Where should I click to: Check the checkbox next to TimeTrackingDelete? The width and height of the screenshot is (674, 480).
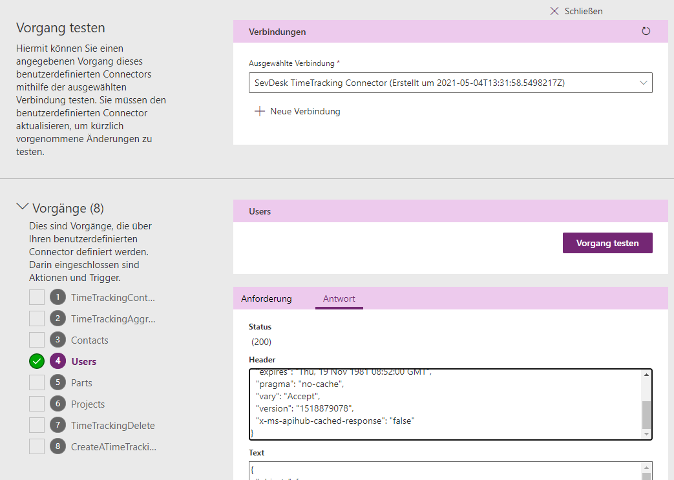[x=37, y=425]
